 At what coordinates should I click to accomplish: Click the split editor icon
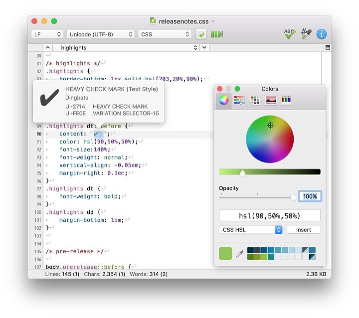point(328,48)
